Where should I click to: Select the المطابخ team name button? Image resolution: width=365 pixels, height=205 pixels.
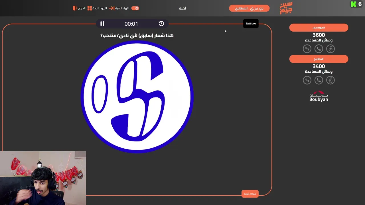pyautogui.click(x=319, y=59)
